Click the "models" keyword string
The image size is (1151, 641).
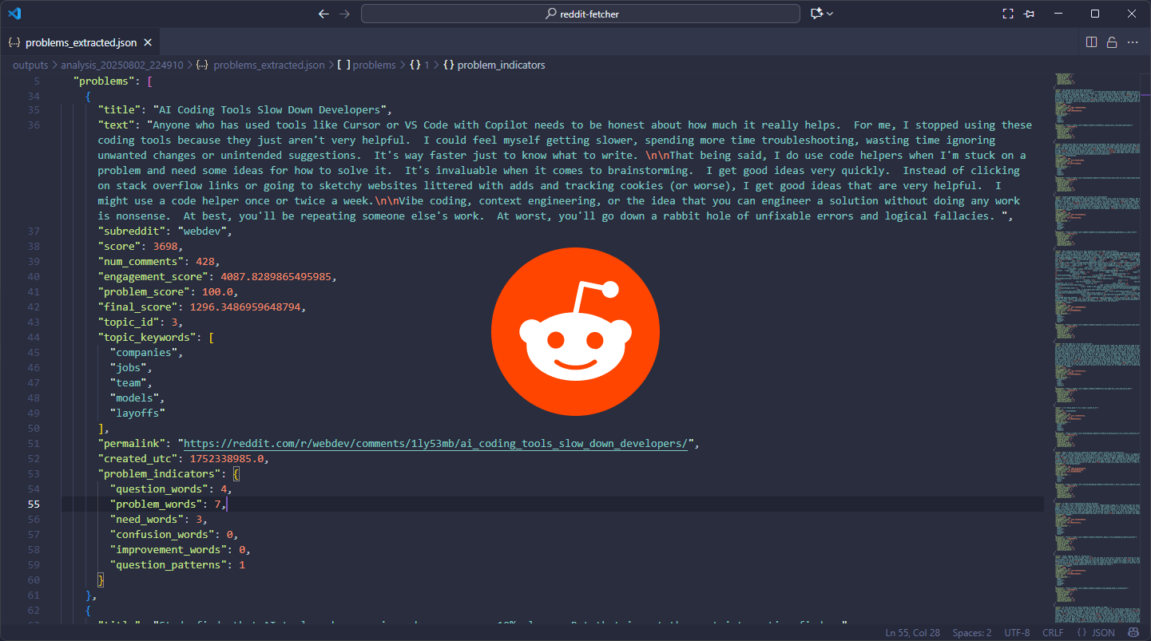click(135, 398)
